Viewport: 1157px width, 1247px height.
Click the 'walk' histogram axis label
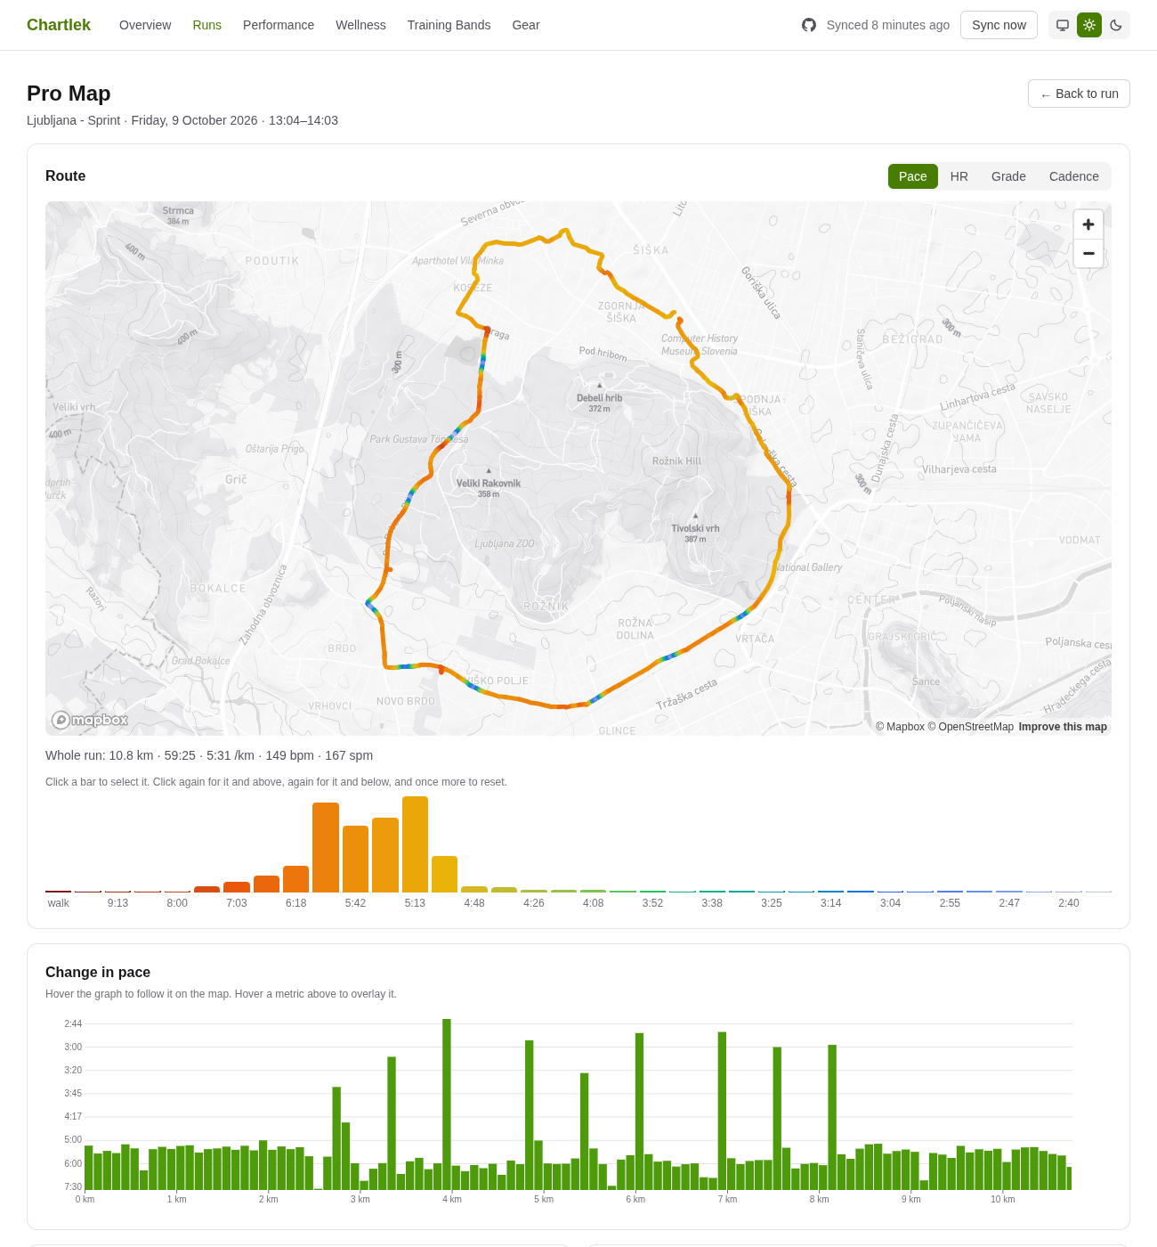click(x=59, y=903)
